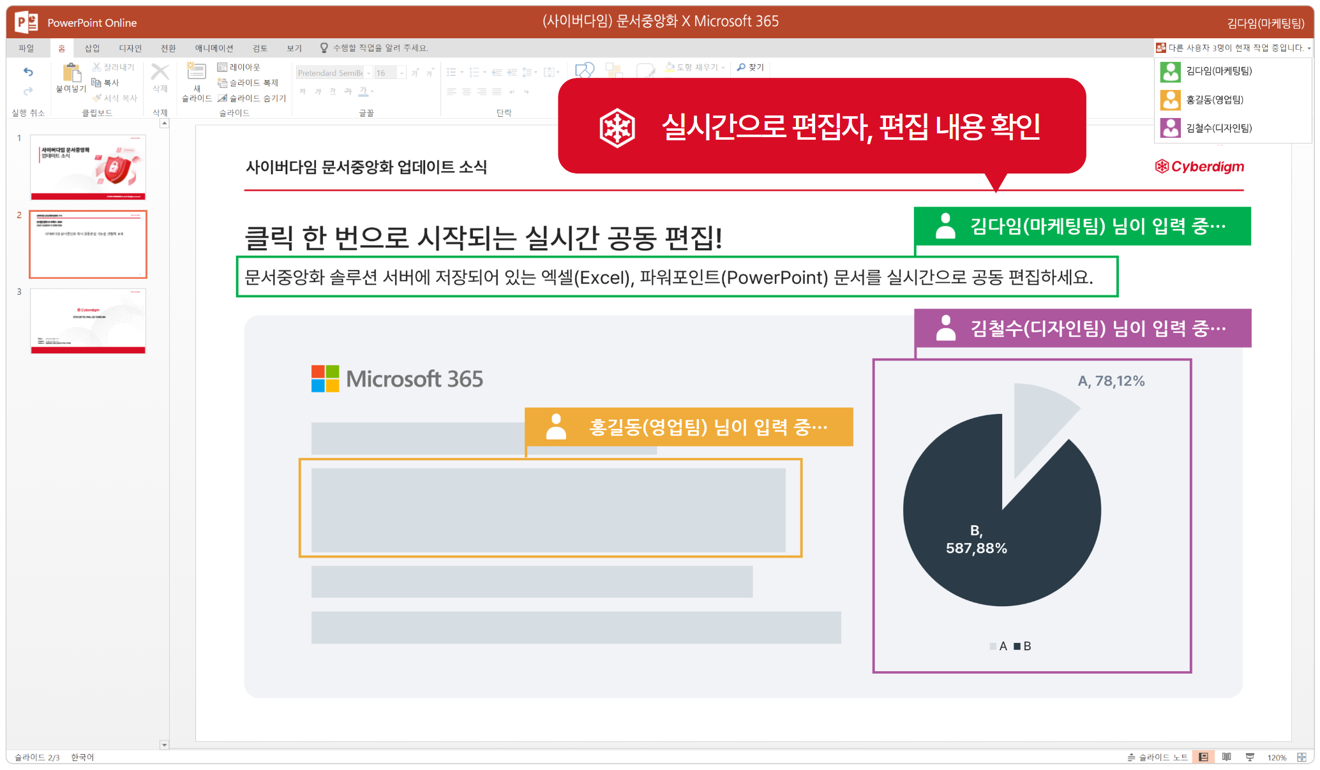Open the 파일 menu
This screenshot has width=1320, height=770.
coord(27,47)
